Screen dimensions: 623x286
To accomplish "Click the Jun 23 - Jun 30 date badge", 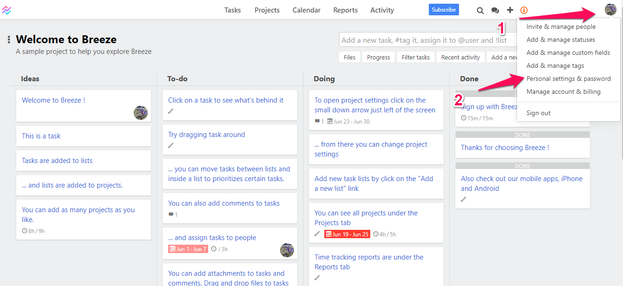I will 348,122.
